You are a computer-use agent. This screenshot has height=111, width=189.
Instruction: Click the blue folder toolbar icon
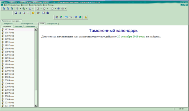(66, 17)
